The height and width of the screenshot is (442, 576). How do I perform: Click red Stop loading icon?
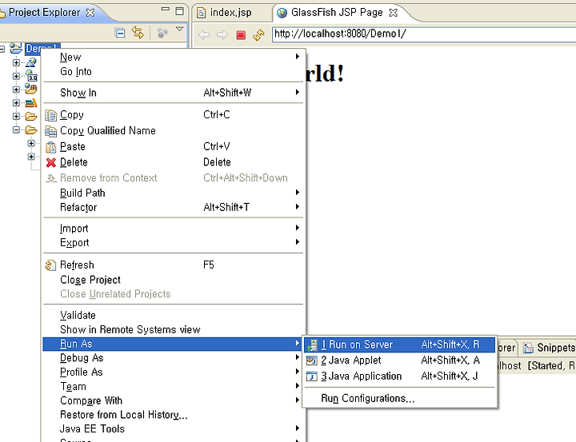tap(241, 35)
